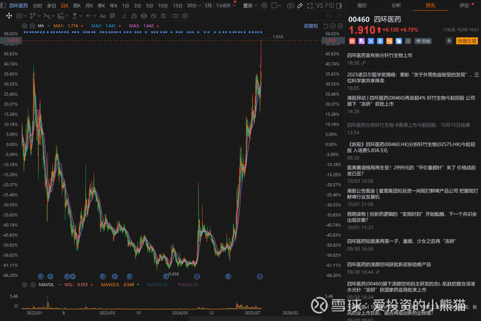Expand the trend line tool dropdown
The image size is (481, 321).
[x=39, y=16]
